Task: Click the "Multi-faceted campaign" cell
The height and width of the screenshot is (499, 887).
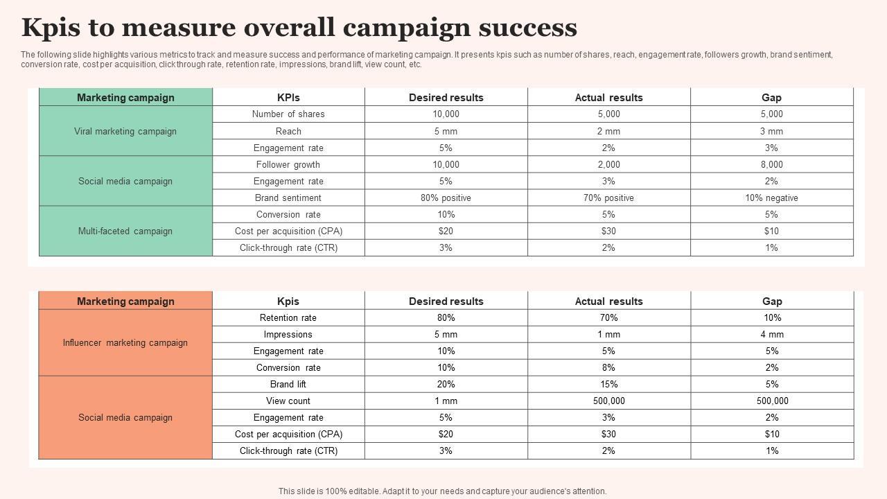Action: point(125,231)
